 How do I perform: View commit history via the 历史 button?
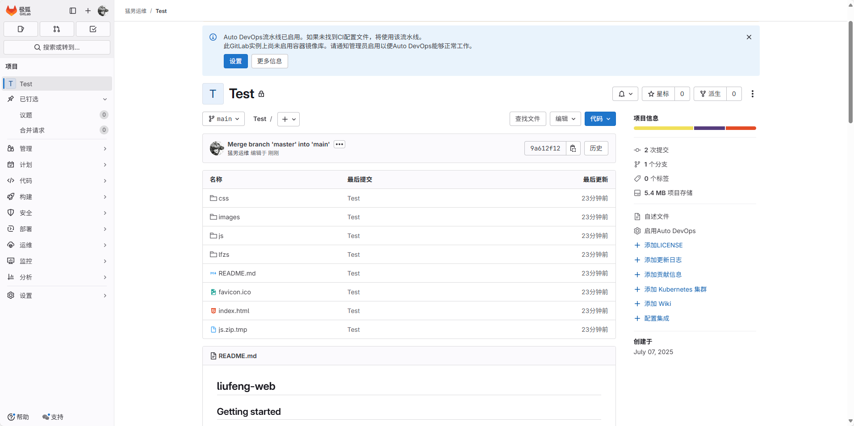pos(597,148)
